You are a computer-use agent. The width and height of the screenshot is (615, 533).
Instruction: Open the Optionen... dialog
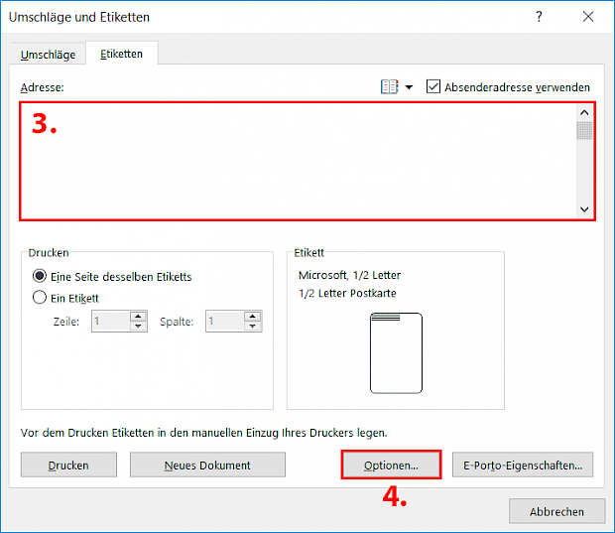[391, 466]
